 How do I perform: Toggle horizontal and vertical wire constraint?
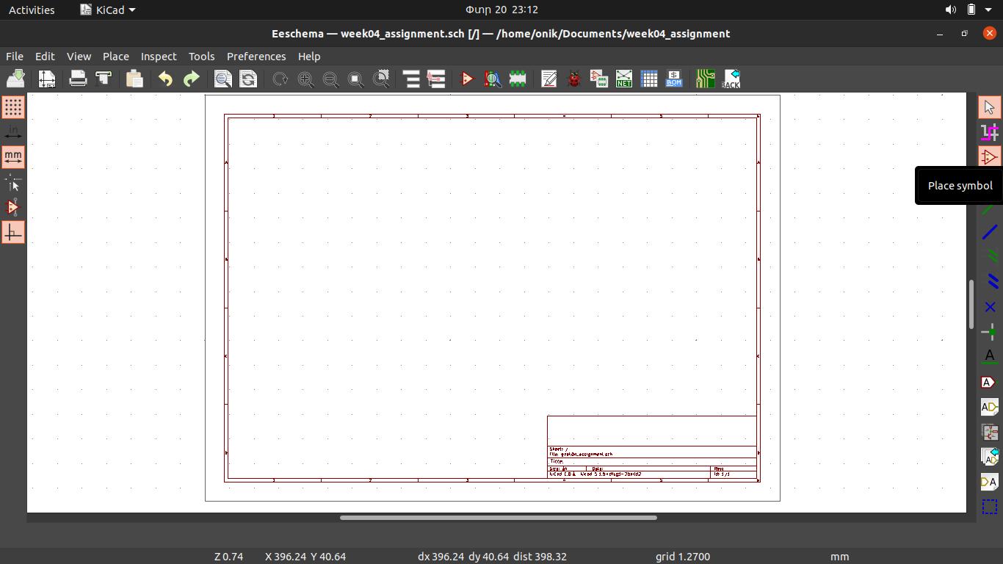(13, 232)
